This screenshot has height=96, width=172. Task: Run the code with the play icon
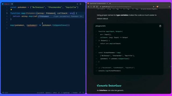77,4
